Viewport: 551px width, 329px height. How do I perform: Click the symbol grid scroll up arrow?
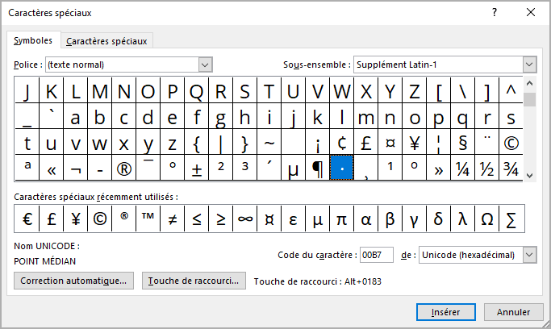click(529, 84)
